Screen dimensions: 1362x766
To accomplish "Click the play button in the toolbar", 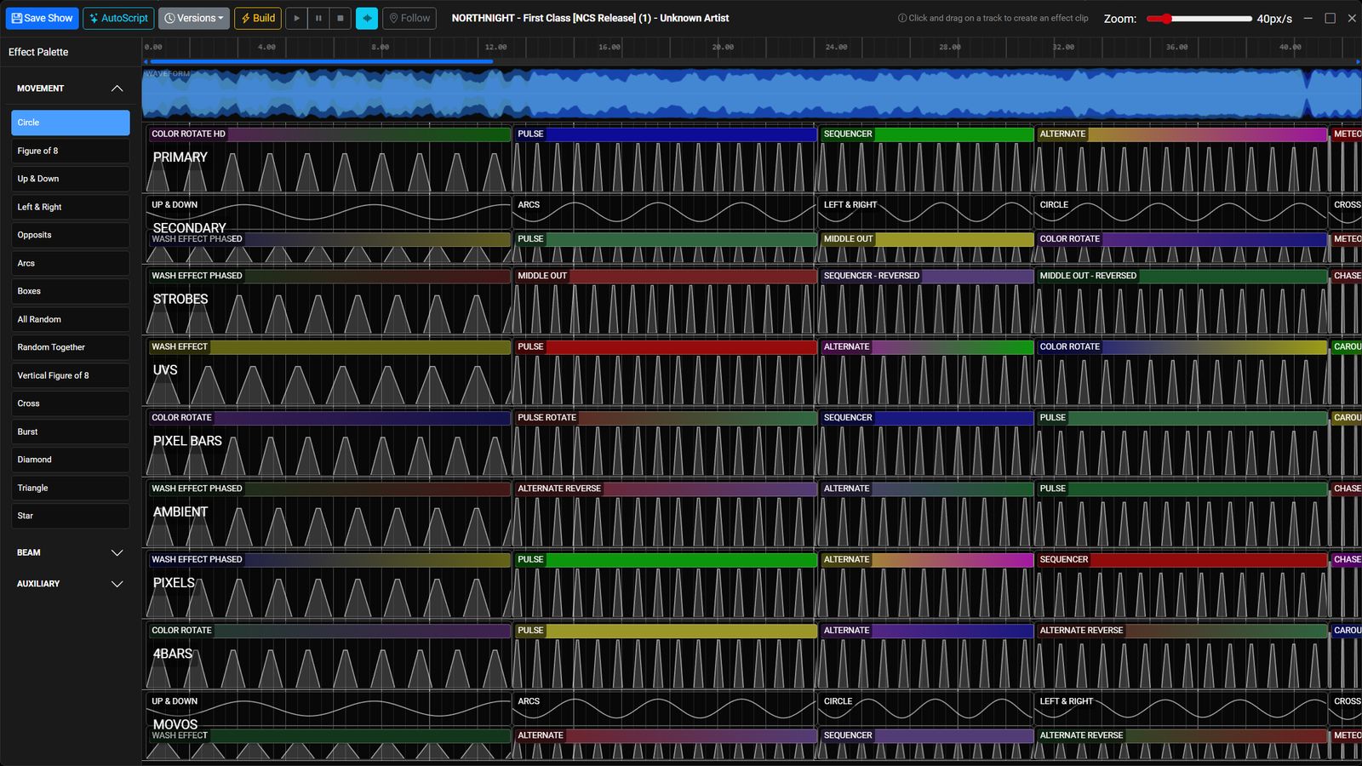I will (296, 18).
